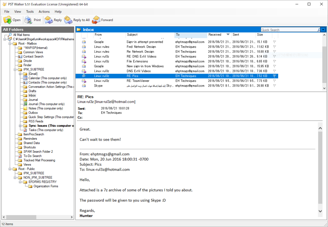This screenshot has width=328, height=227.
Task: Select the RE: TeamViewer email row
Action: (x=177, y=81)
